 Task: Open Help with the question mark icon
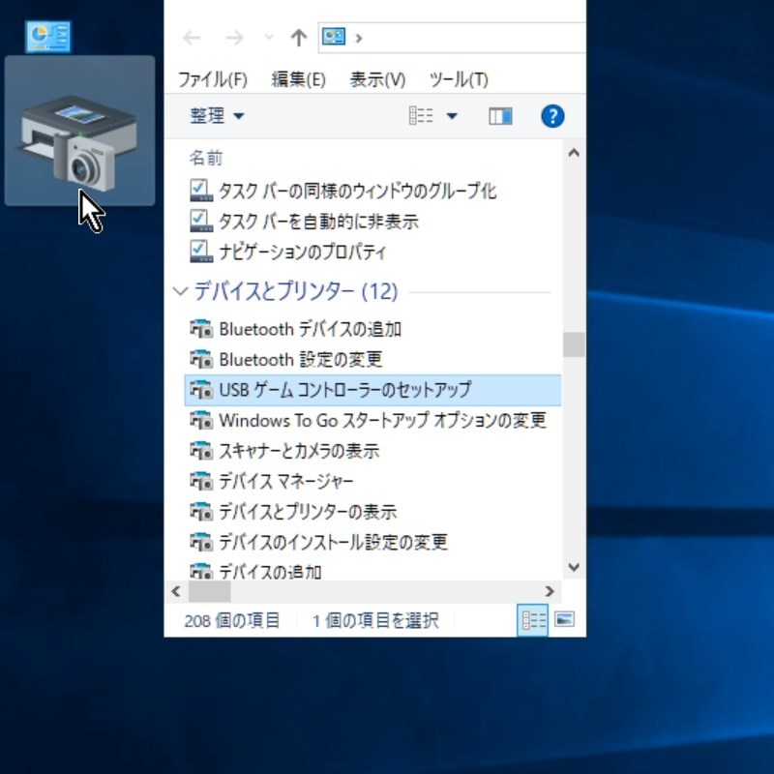coord(552,116)
